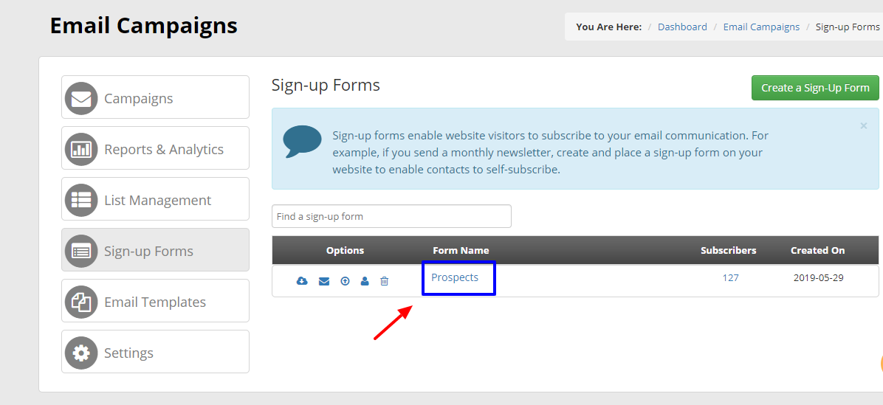Open Email Templates section
883x405 pixels.
(x=156, y=300)
